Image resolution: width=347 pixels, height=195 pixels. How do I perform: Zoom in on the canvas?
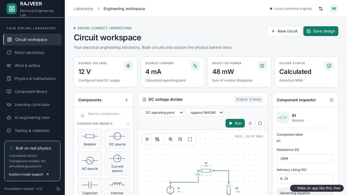click(171, 139)
